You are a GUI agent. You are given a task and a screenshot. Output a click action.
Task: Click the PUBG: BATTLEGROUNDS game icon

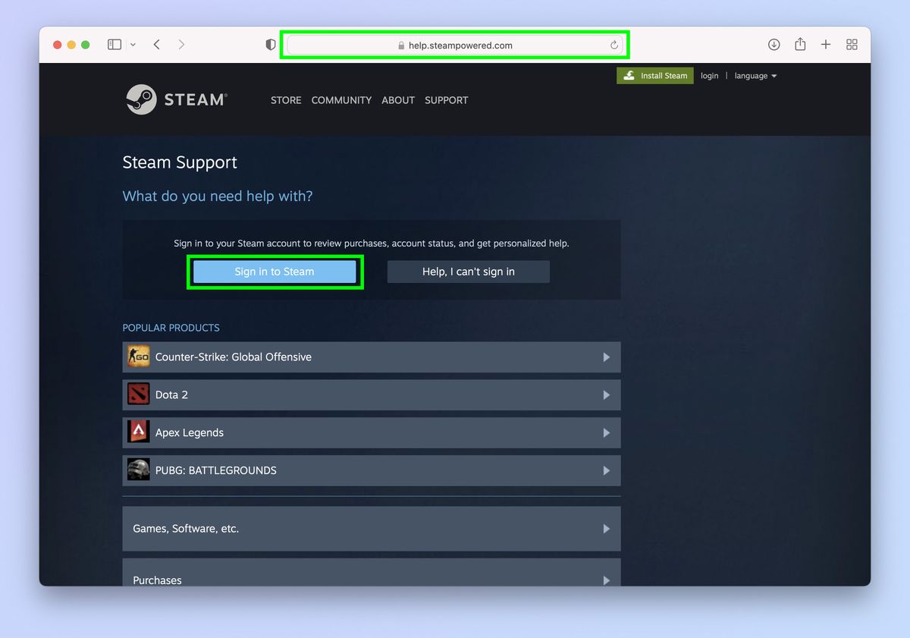point(138,470)
